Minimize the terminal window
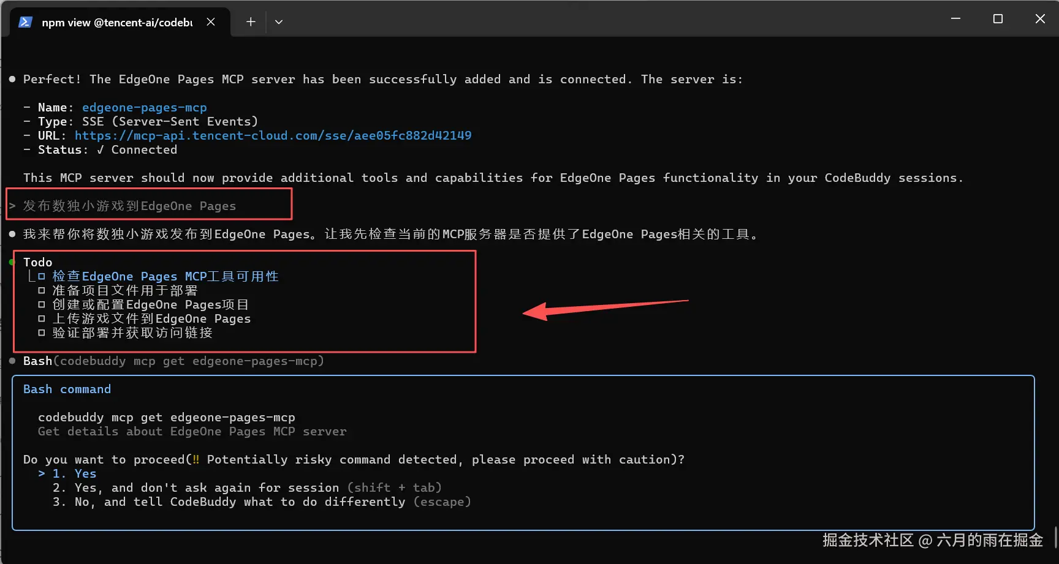This screenshot has width=1059, height=564. (955, 19)
